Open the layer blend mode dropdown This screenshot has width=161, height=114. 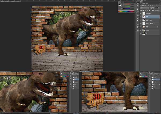145,8
